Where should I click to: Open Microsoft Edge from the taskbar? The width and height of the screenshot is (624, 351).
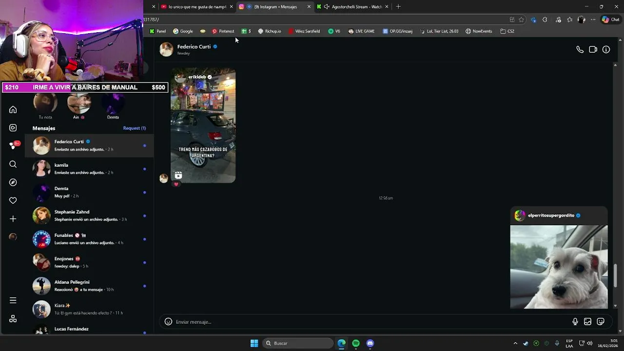[341, 343]
